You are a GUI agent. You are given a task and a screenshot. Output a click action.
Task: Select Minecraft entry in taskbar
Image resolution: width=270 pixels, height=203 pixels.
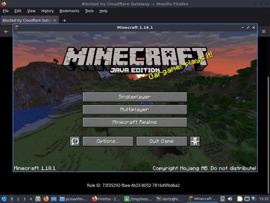203,199
